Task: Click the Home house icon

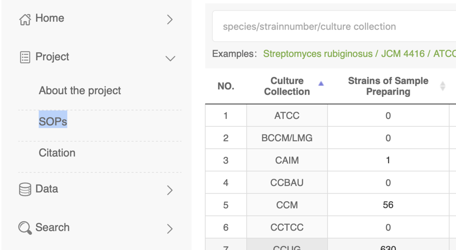Action: [25, 19]
